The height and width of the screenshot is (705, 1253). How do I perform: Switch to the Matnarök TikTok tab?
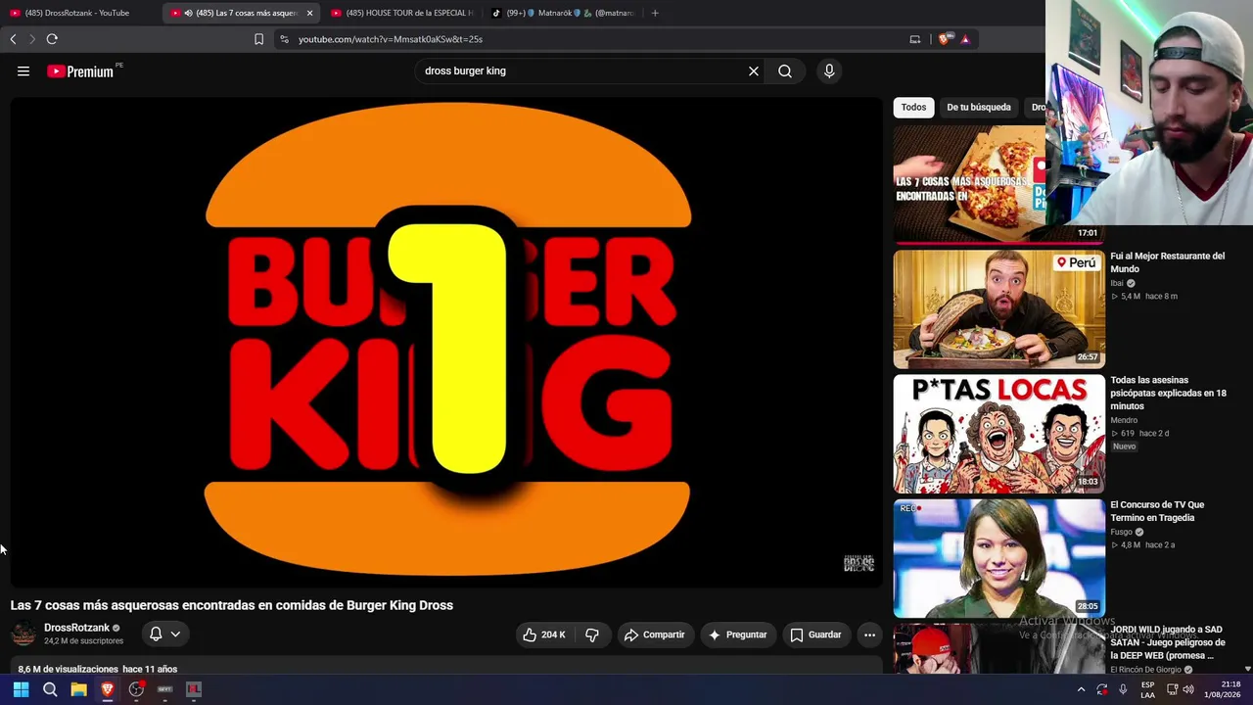click(562, 13)
